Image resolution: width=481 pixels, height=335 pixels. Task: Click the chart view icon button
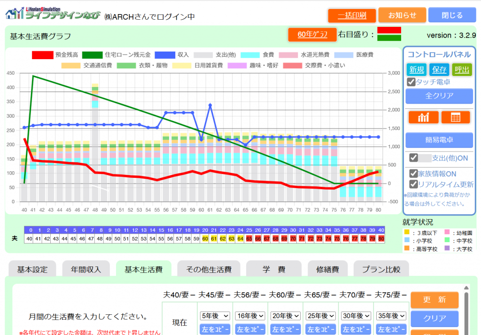point(424,117)
